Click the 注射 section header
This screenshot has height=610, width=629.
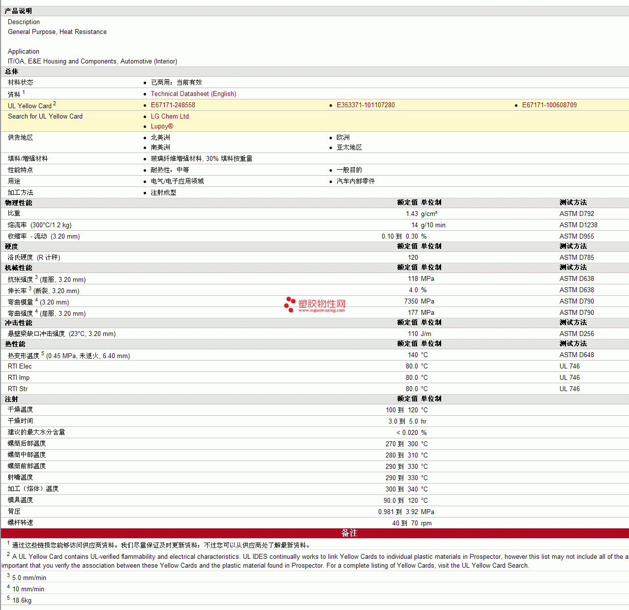click(11, 399)
